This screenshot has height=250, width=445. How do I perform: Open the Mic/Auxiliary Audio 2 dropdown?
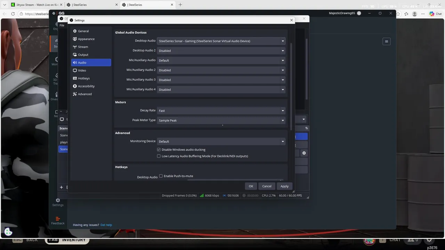[221, 70]
